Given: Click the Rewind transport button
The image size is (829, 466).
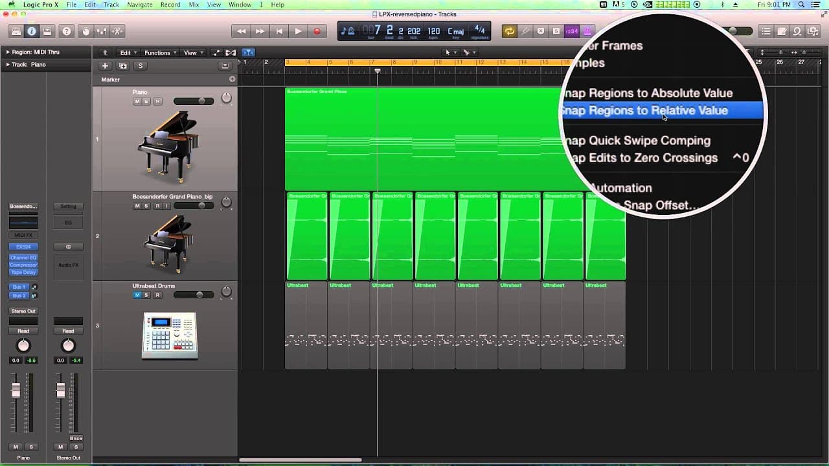Looking at the screenshot, I should click(x=241, y=31).
